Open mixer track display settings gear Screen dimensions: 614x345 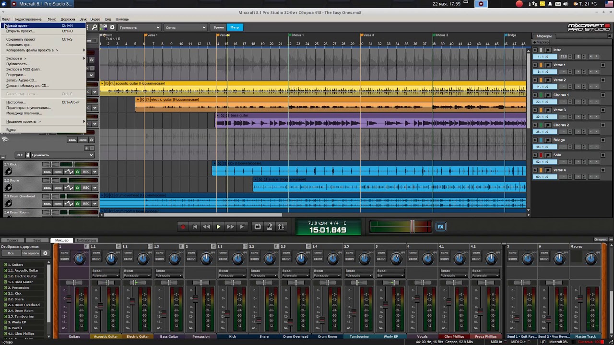46,253
